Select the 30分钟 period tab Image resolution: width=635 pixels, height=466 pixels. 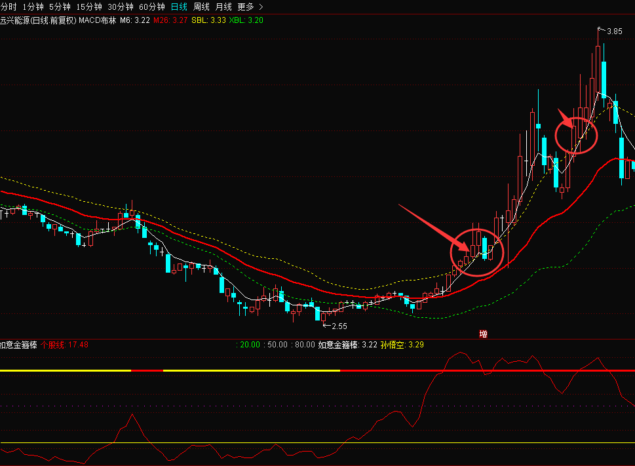pos(121,7)
